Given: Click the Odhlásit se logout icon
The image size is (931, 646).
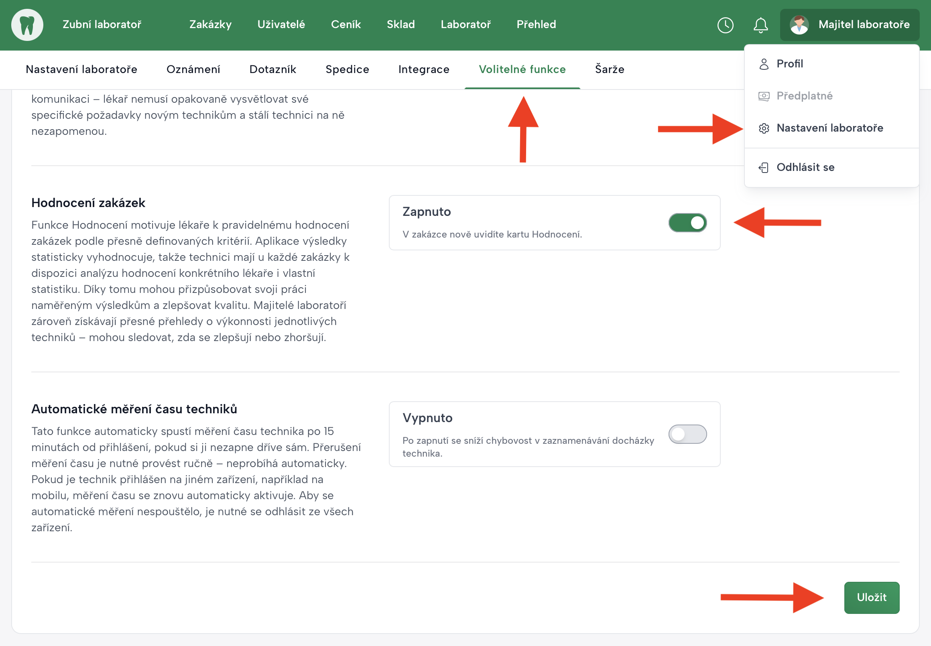Looking at the screenshot, I should click(763, 168).
